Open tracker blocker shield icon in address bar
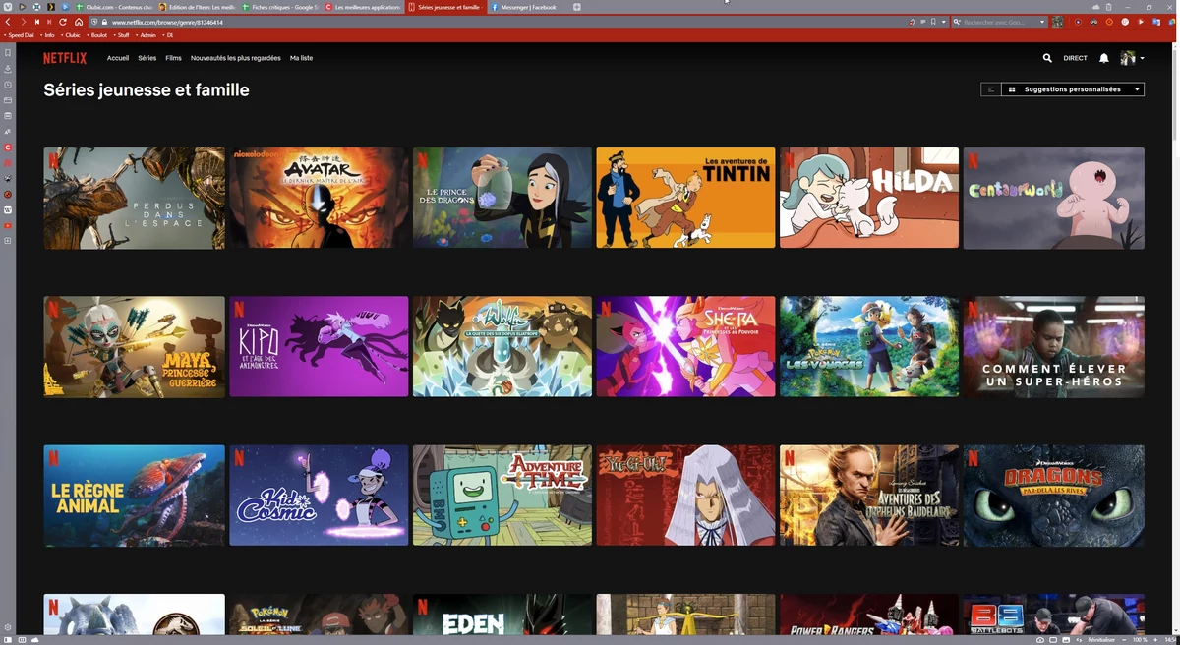1180x645 pixels. point(93,22)
